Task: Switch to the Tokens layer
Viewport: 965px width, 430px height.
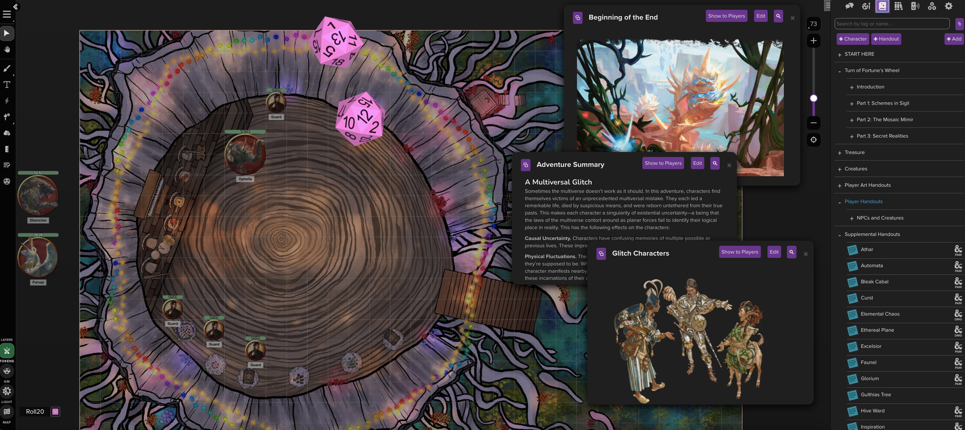Action: pos(7,351)
